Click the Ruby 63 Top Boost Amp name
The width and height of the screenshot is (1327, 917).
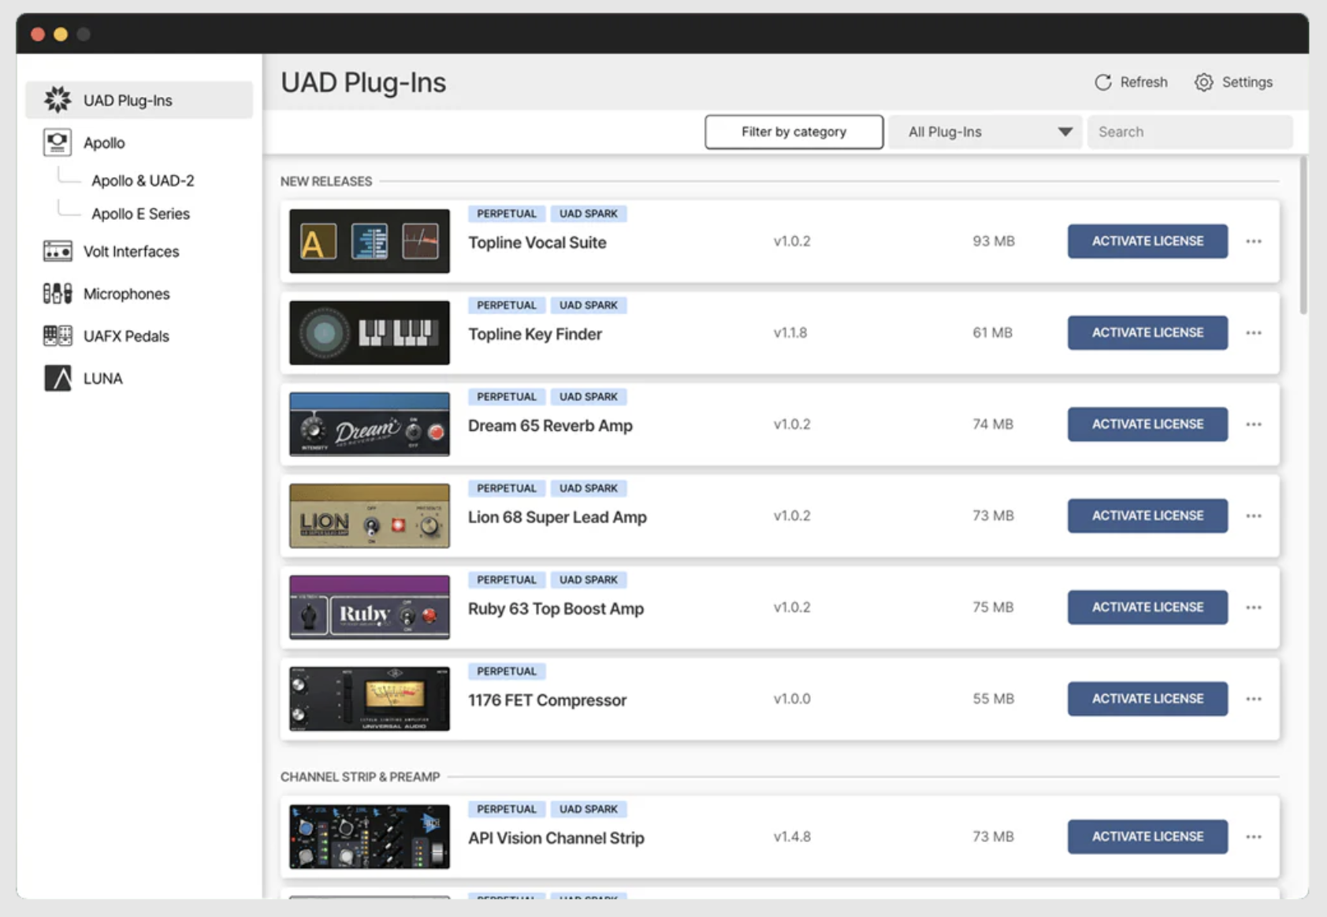(556, 609)
